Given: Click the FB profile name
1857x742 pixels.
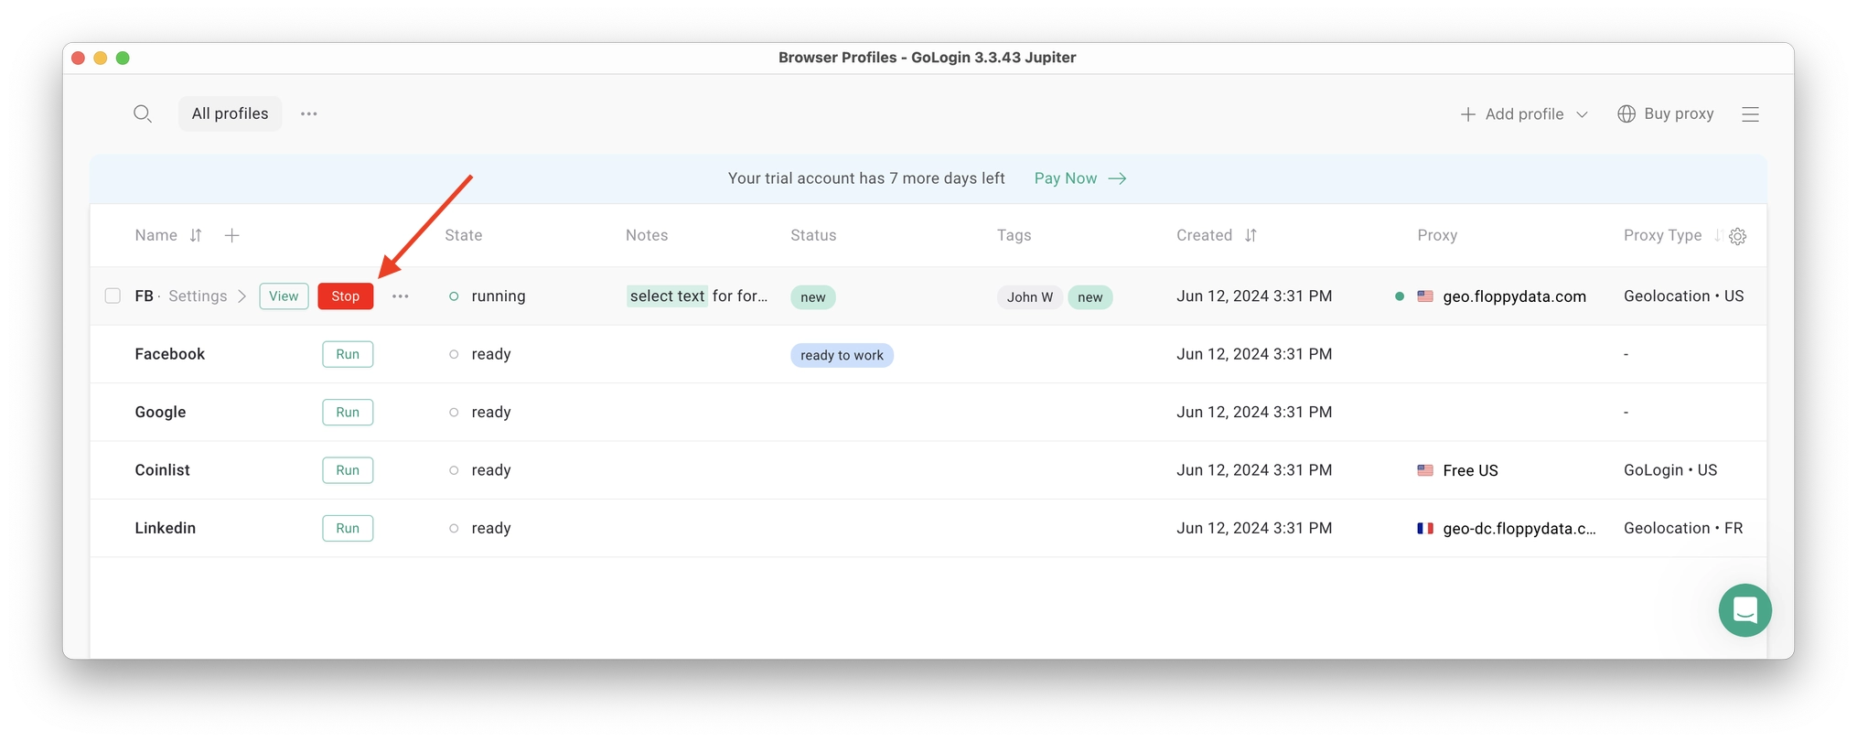Looking at the screenshot, I should (144, 296).
